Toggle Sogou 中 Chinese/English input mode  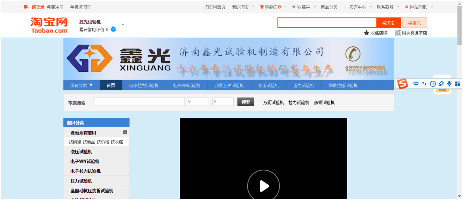click(416, 84)
